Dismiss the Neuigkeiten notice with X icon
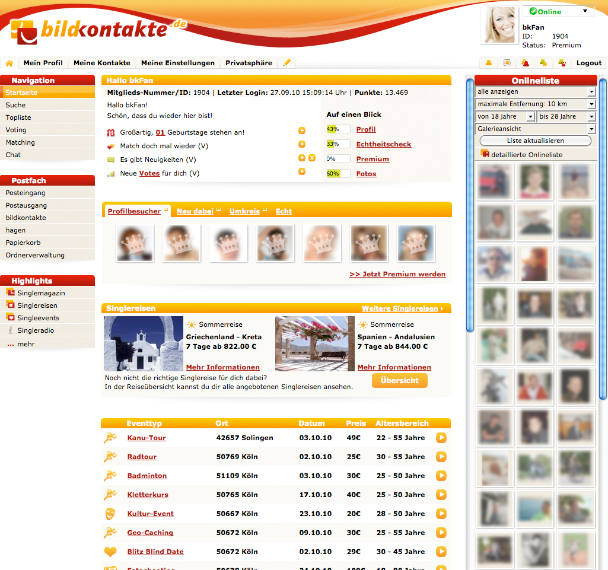The image size is (608, 570). [x=312, y=158]
